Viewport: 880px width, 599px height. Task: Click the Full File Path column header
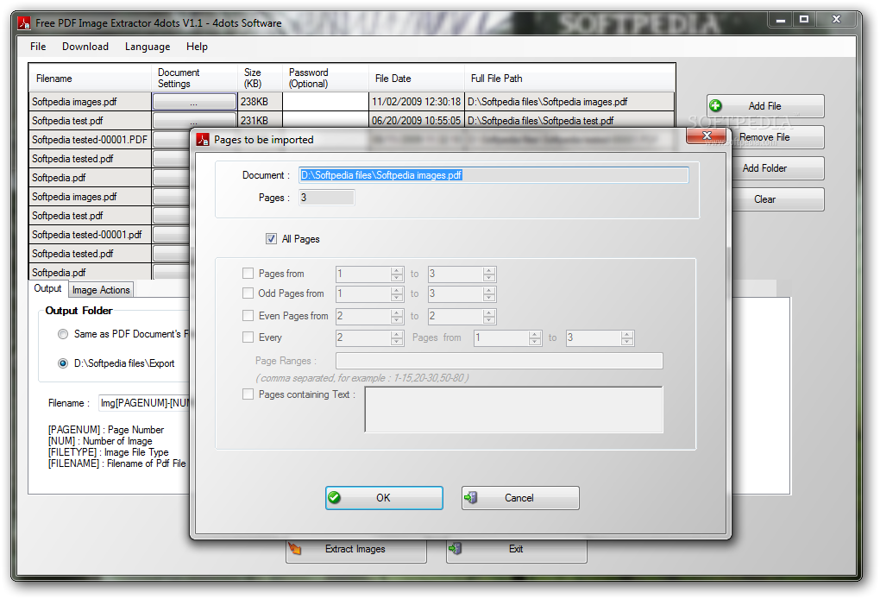(569, 78)
